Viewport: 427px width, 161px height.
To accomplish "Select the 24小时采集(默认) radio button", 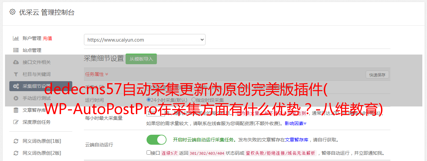I will 149,100.
